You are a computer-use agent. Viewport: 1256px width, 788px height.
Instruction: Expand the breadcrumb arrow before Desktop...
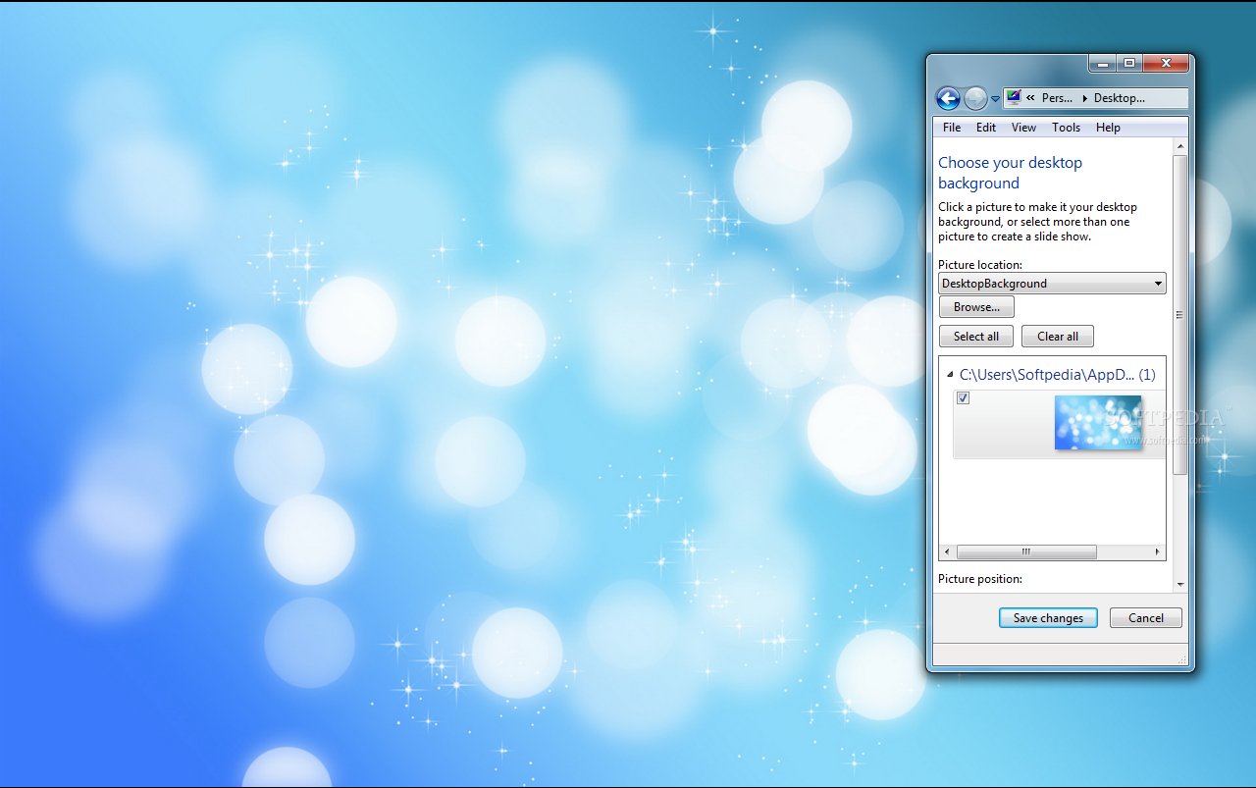click(1084, 98)
